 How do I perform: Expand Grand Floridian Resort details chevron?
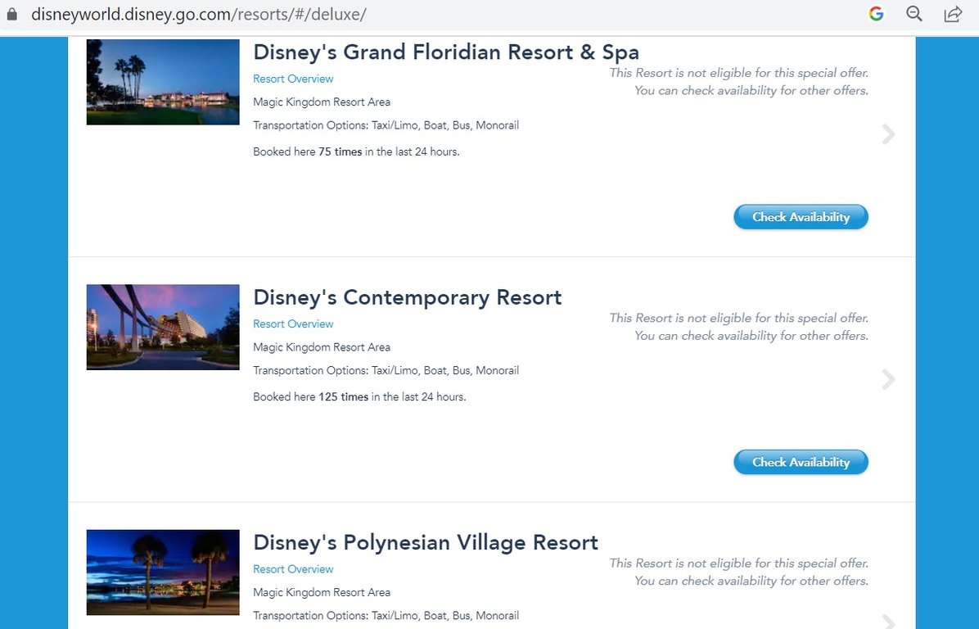pyautogui.click(x=888, y=134)
